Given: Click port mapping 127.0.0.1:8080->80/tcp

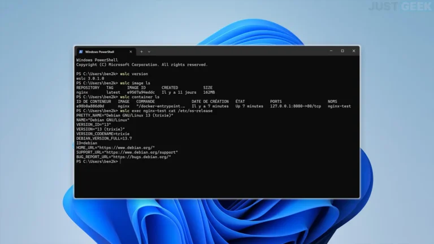Looking at the screenshot, I should (296, 106).
